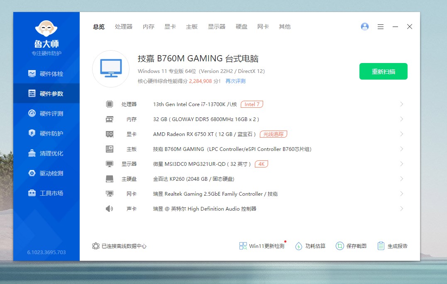Click the green 重新扫描 button
The height and width of the screenshot is (284, 447).
[x=383, y=71]
